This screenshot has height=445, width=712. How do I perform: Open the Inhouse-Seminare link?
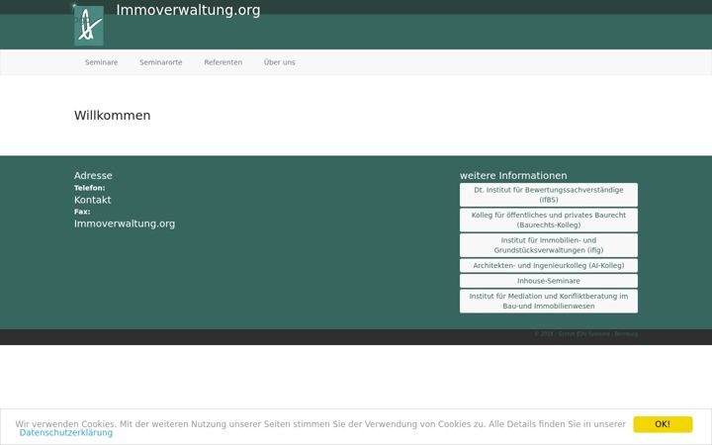click(549, 281)
